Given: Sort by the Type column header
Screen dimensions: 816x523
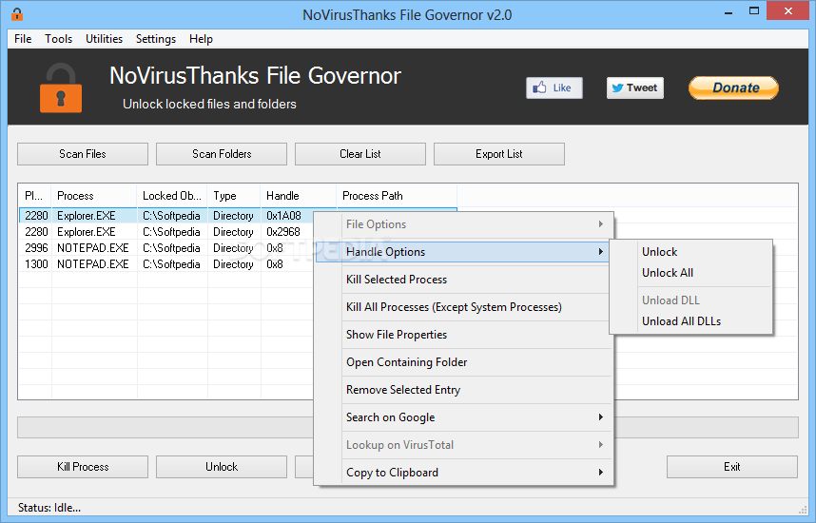Looking at the screenshot, I should click(234, 196).
